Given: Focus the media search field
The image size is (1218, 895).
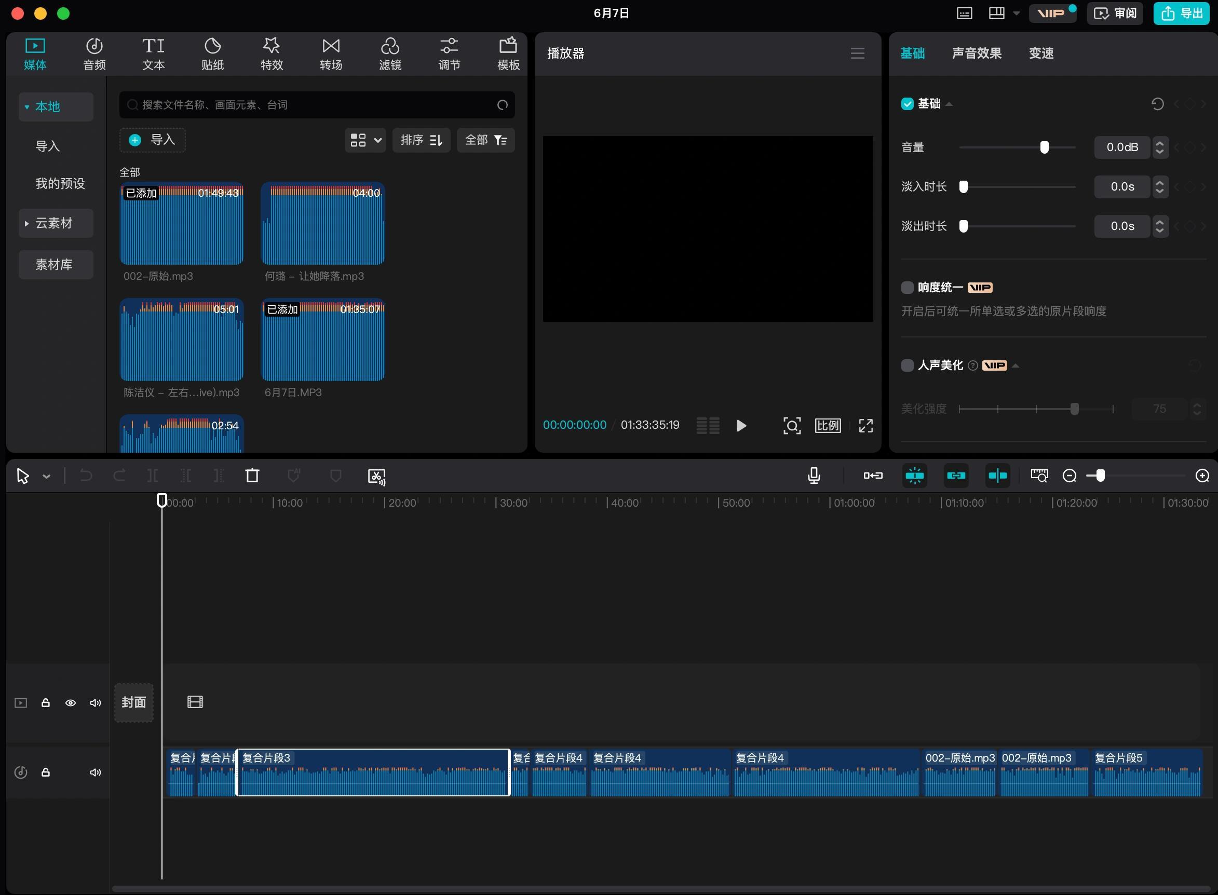Looking at the screenshot, I should pyautogui.click(x=317, y=105).
